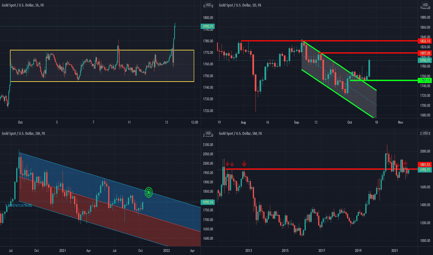433x255 pixels.
Task: Click the 1792.71 price tag on daily chart
Action: tap(425, 60)
